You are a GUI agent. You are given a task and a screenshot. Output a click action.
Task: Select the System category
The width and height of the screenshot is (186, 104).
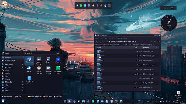[x=12, y=88]
